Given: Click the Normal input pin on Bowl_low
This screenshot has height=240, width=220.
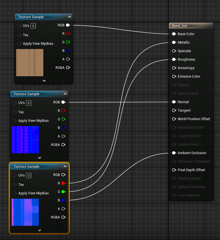Looking at the screenshot, I should click(x=174, y=102).
